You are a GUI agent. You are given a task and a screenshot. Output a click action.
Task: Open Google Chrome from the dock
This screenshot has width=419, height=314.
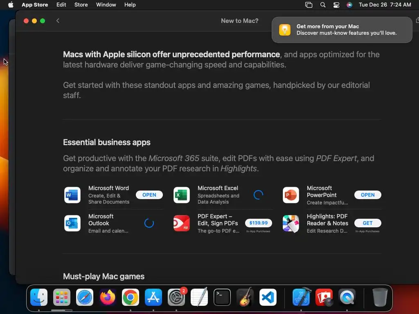coord(131,297)
